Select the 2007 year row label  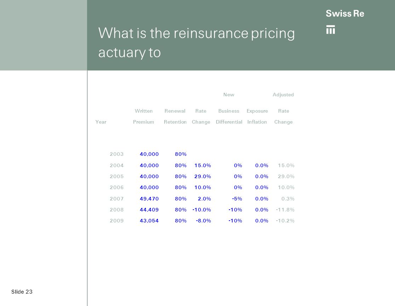click(117, 199)
